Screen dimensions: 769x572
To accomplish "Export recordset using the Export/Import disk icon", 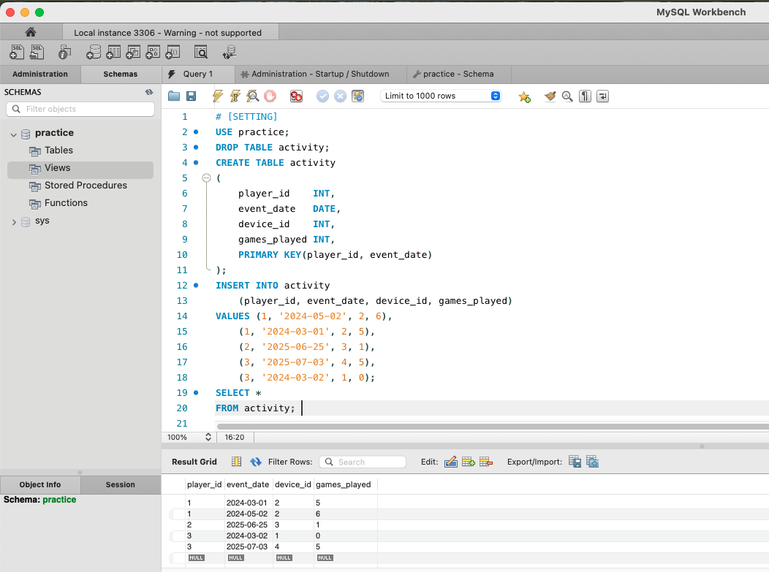I will tap(575, 462).
